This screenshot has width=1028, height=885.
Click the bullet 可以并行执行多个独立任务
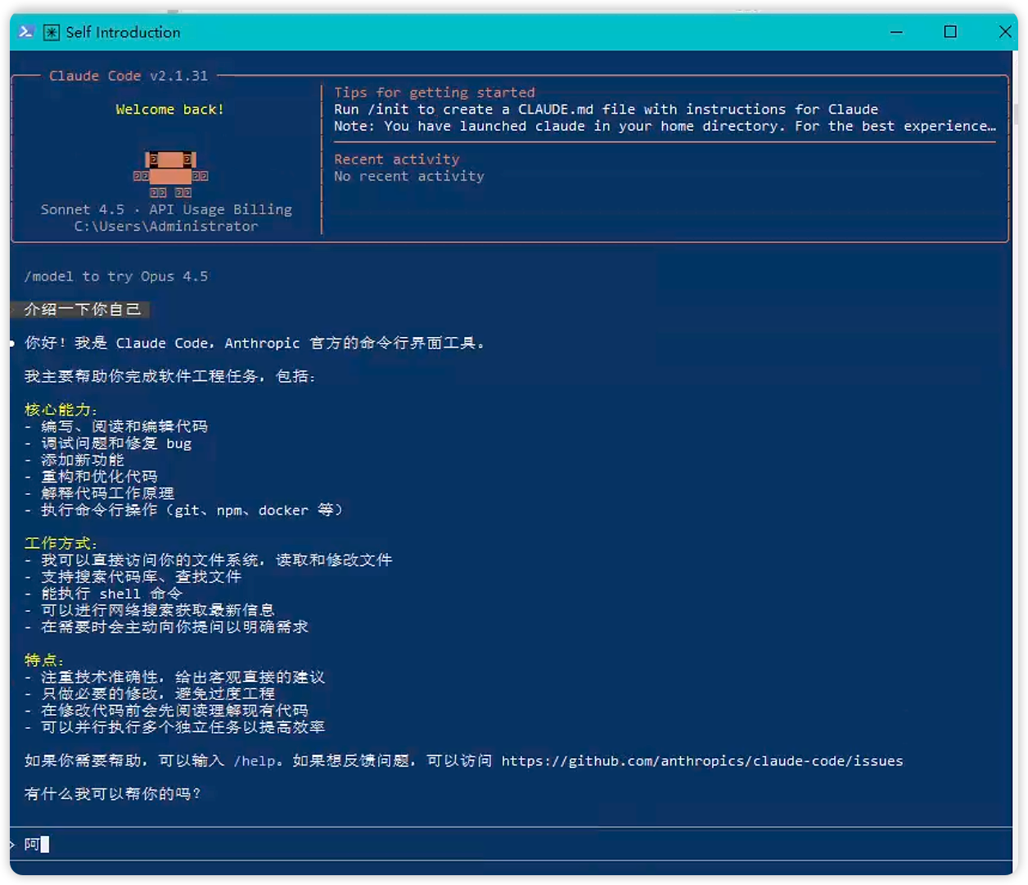174,727
